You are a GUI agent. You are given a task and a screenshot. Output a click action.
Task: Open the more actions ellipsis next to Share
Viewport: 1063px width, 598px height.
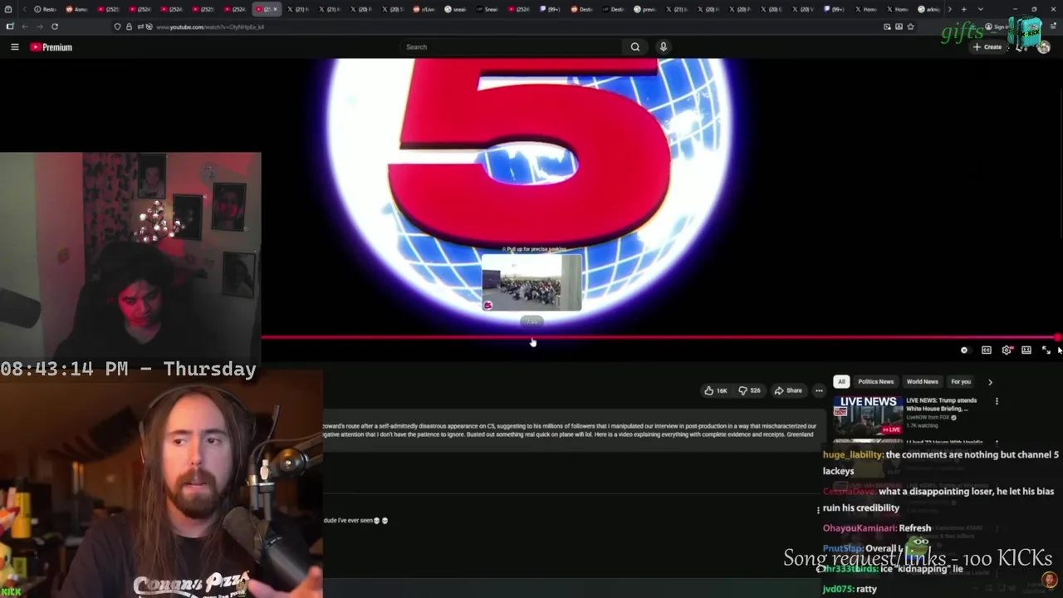pyautogui.click(x=819, y=390)
